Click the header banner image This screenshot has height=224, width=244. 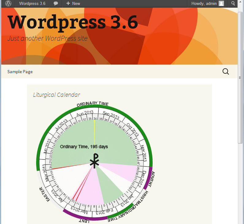[x=119, y=36]
